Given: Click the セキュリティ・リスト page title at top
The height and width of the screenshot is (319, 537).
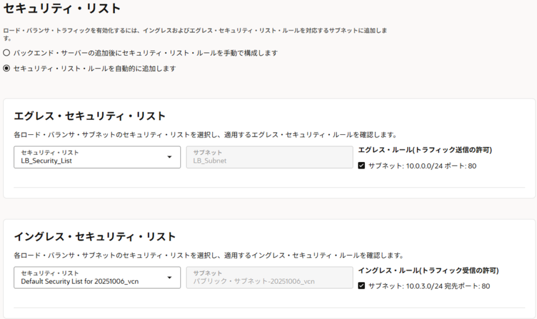Looking at the screenshot, I should [x=62, y=8].
